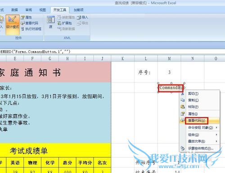Select column header F

click(32, 59)
